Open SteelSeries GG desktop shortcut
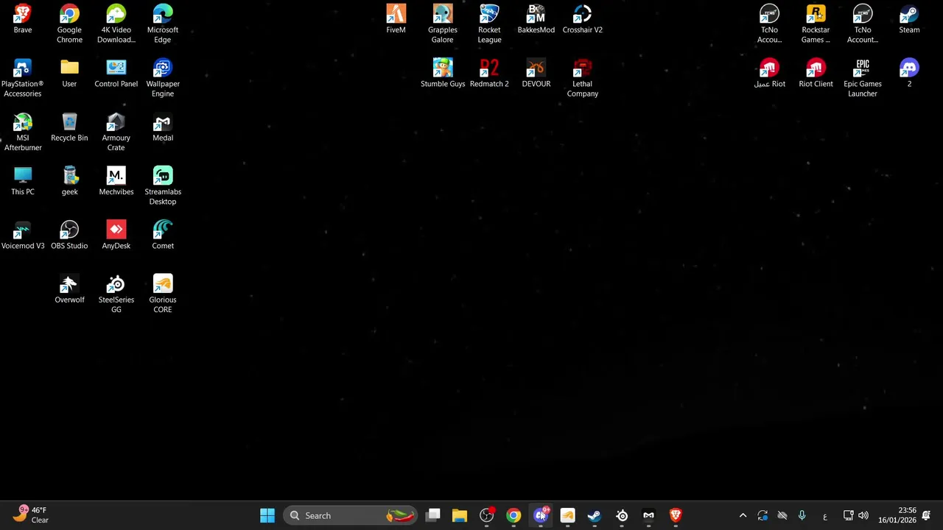Viewport: 943px width, 530px height. pos(116,294)
